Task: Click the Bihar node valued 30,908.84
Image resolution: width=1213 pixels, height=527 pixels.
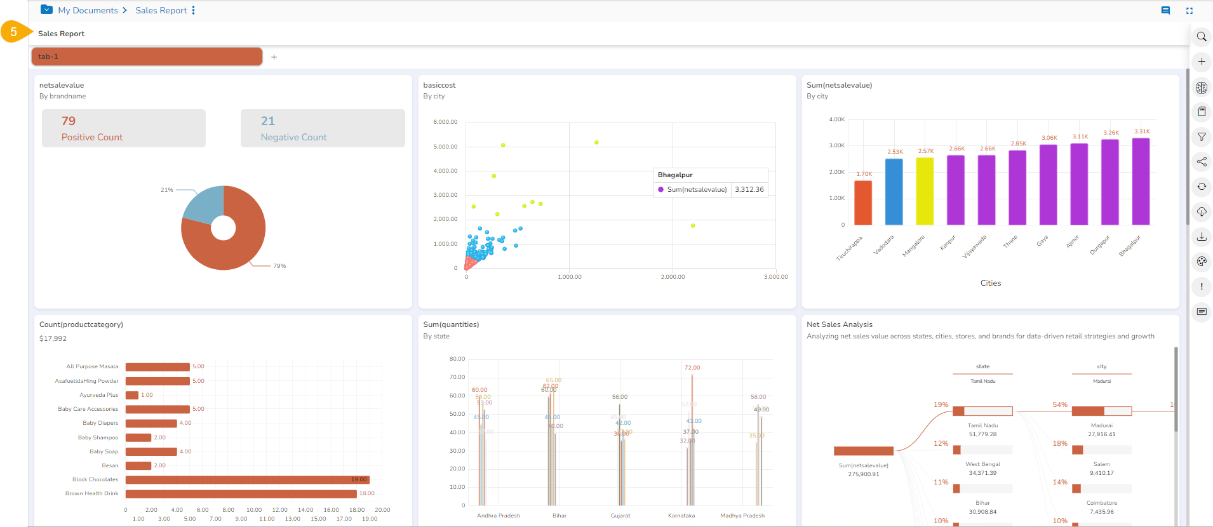Action: (982, 488)
